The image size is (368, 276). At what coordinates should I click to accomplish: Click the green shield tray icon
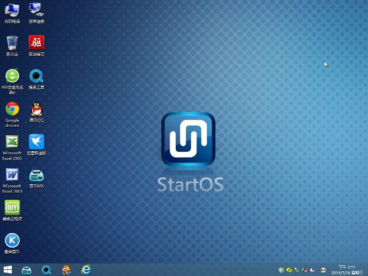click(281, 270)
